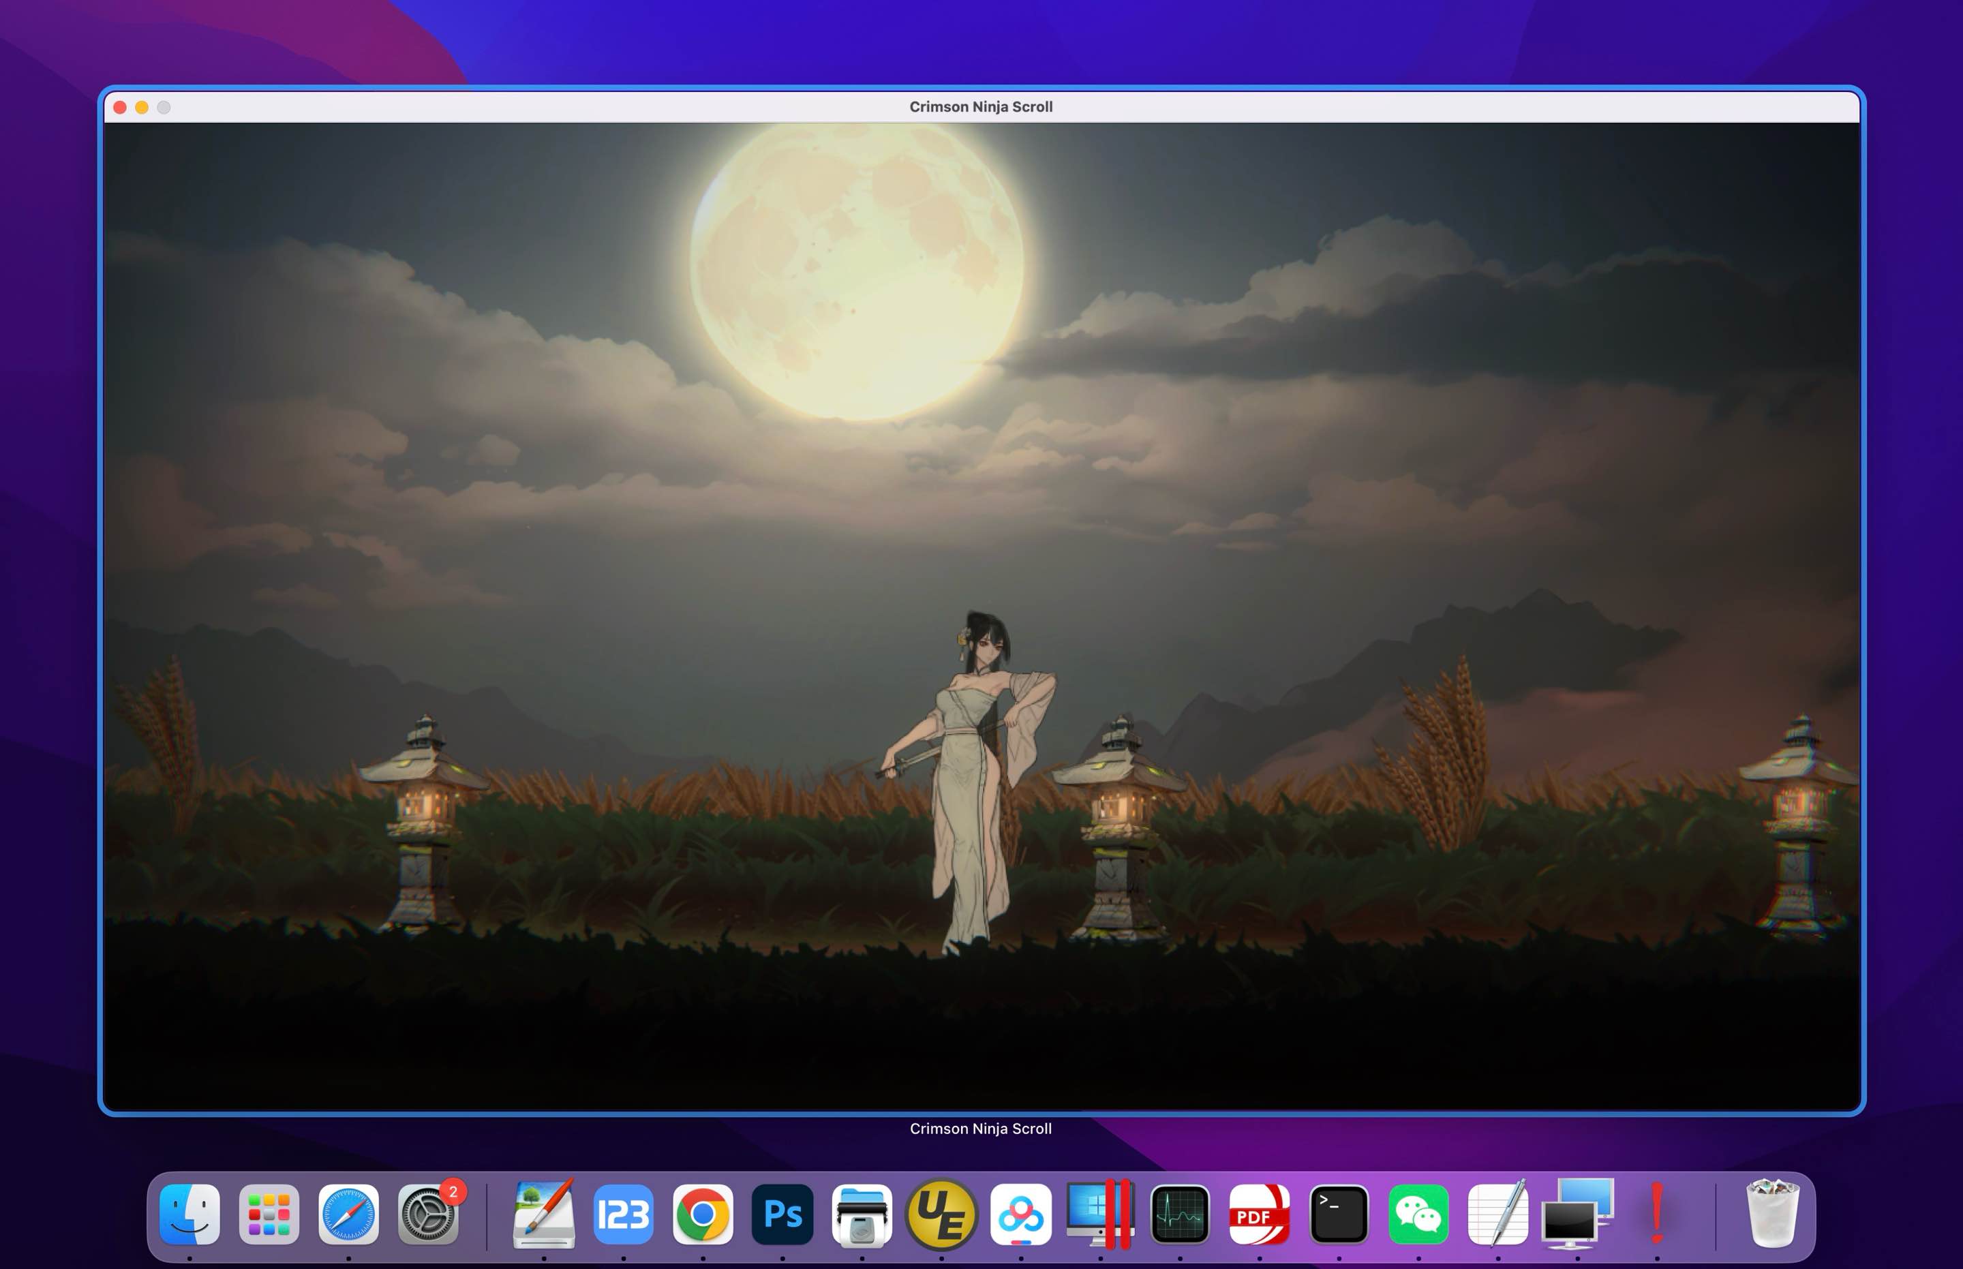Image resolution: width=1963 pixels, height=1269 pixels.
Task: Open Activity Monitor from the Dock
Action: [x=1180, y=1214]
